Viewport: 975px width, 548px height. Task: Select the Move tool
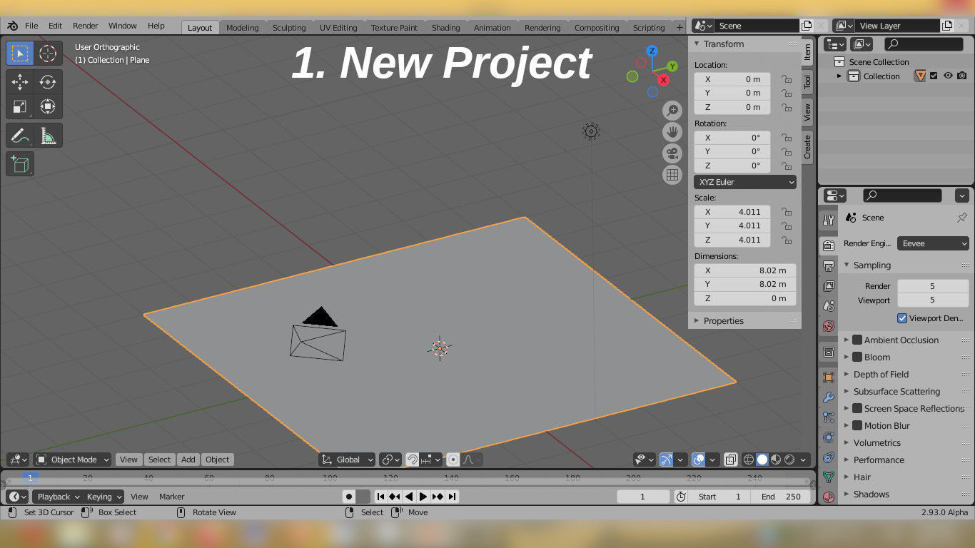20,82
